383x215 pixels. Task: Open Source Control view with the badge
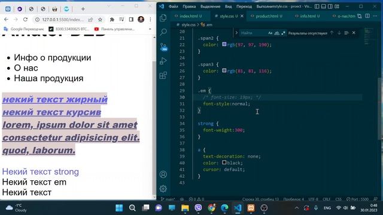163,47
